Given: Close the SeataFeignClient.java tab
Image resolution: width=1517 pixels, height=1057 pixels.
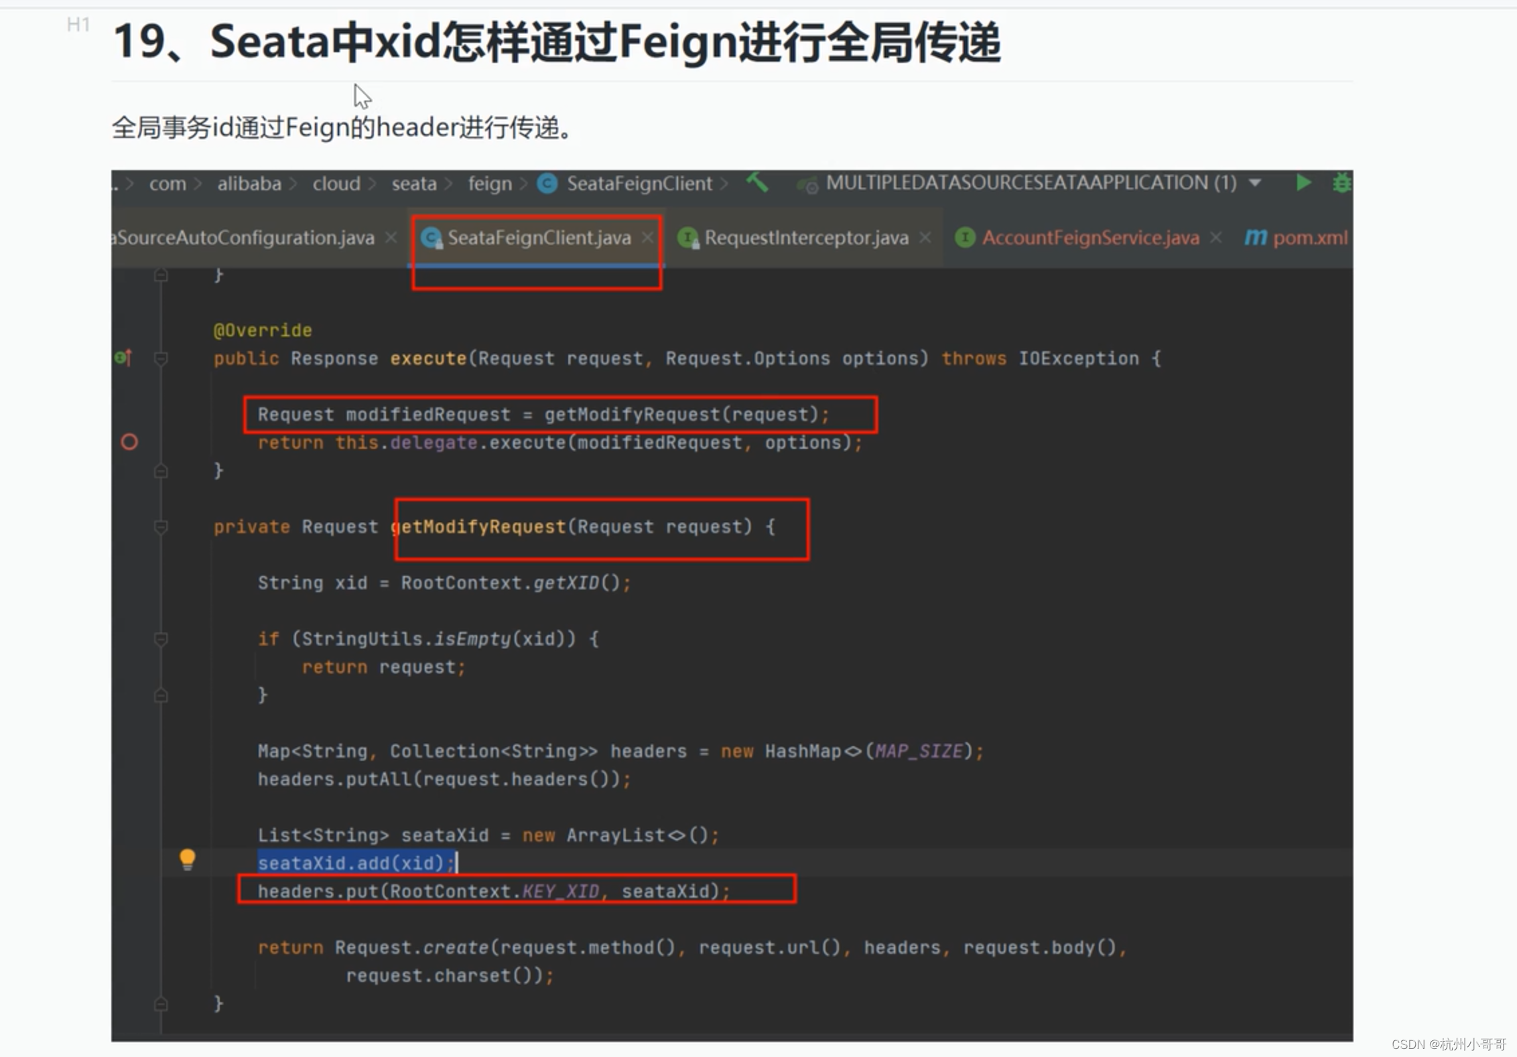Looking at the screenshot, I should click(x=647, y=238).
